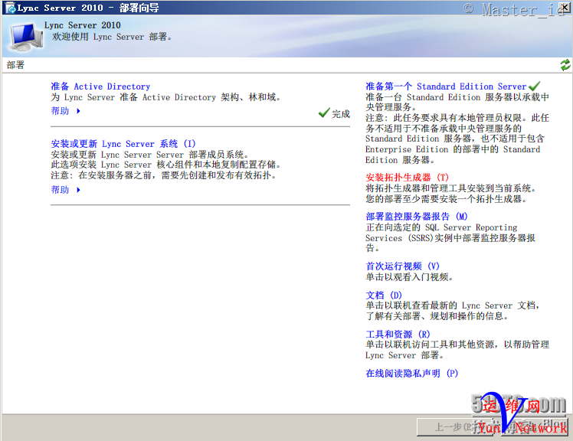Click 注意: 在安装服务器之前 note text
573x441 pixels.
(164, 176)
